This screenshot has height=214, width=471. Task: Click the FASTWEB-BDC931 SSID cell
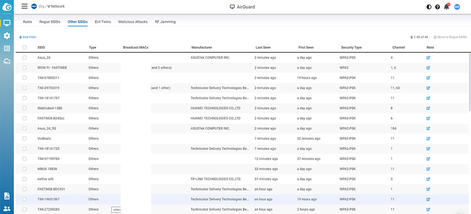[51, 189]
